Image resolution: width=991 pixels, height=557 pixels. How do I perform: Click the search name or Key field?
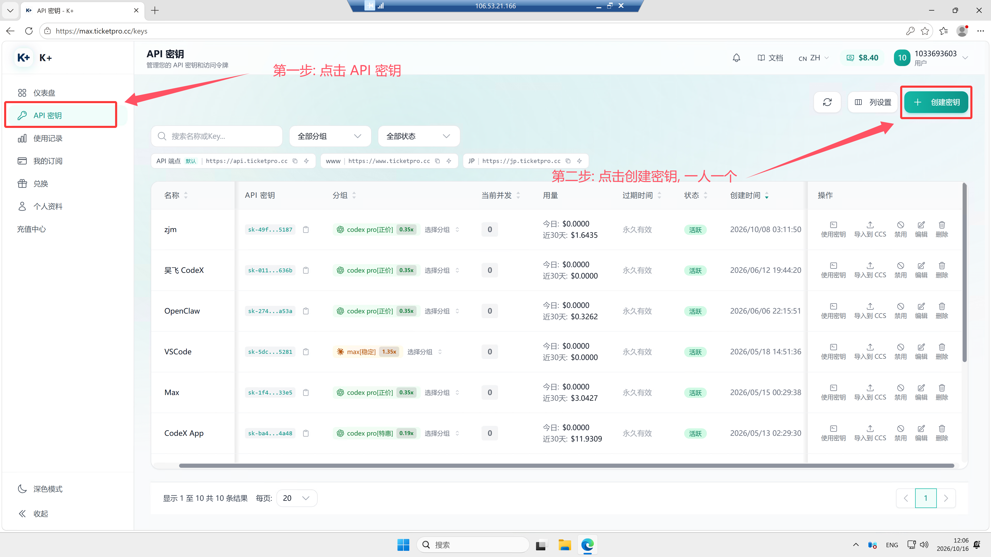point(217,136)
